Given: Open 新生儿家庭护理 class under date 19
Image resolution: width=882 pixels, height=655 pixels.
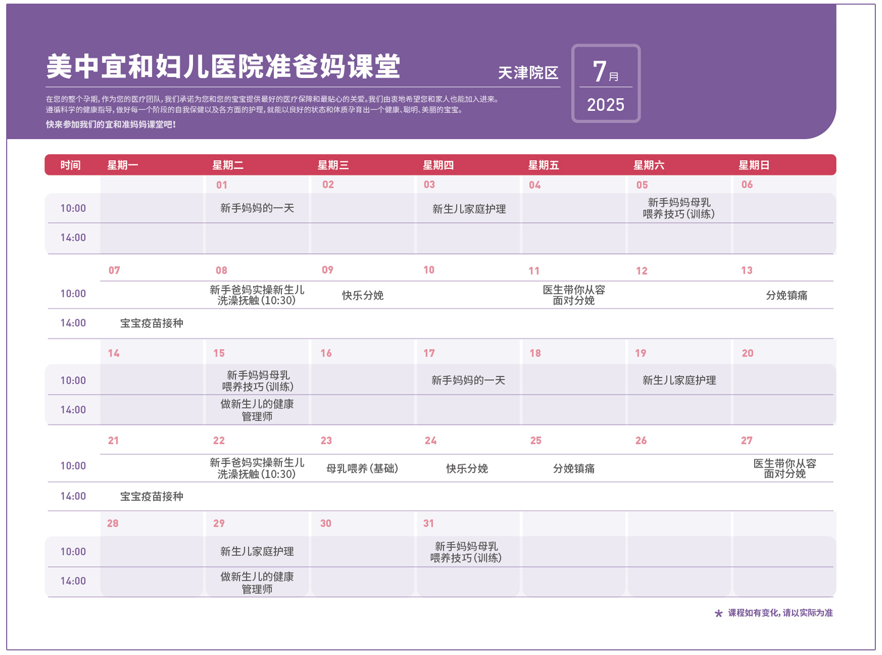Looking at the screenshot, I should [679, 380].
